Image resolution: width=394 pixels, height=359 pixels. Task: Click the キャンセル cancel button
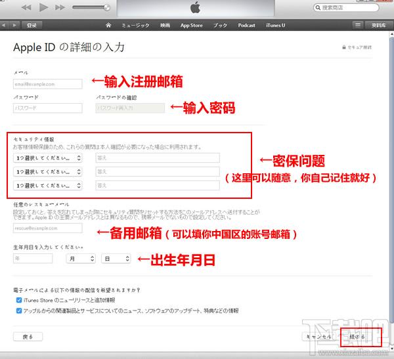pos(318,337)
